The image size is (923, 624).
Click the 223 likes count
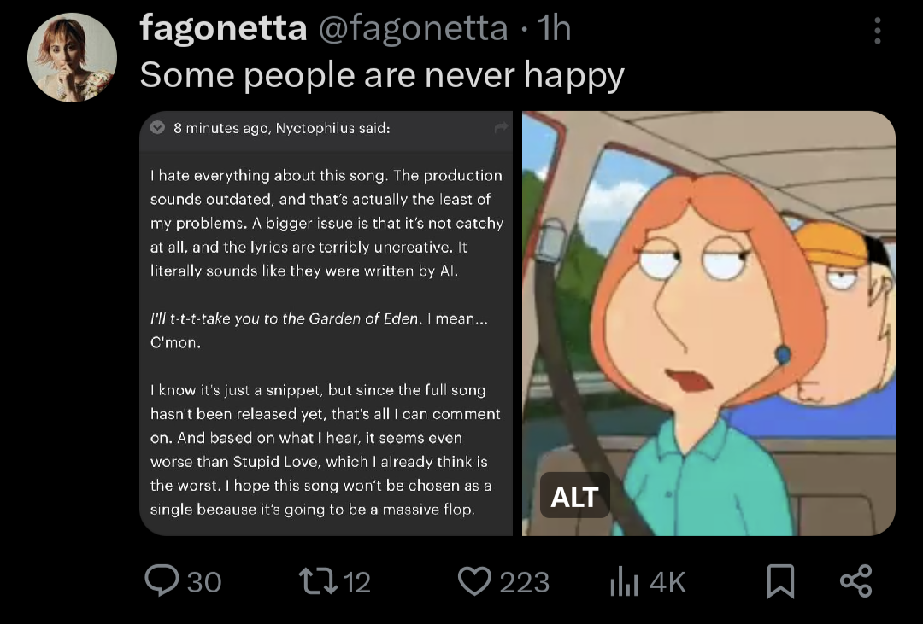(x=524, y=582)
